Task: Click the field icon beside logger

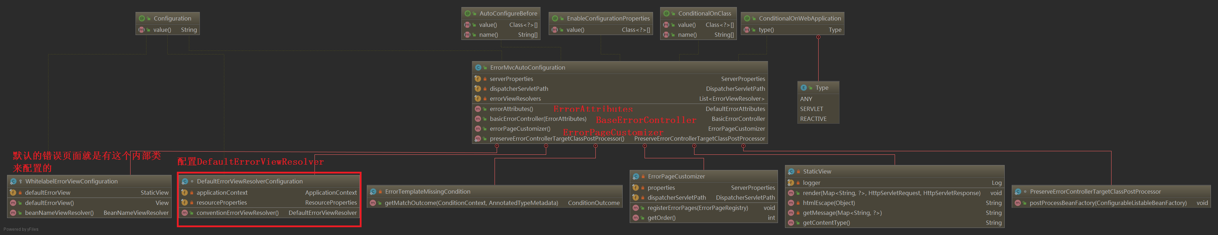Action: pyautogui.click(x=791, y=183)
